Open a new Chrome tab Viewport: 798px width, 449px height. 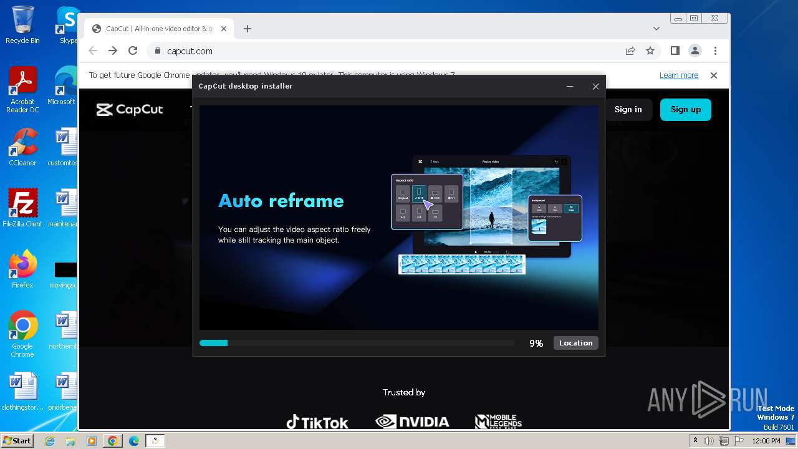click(248, 29)
